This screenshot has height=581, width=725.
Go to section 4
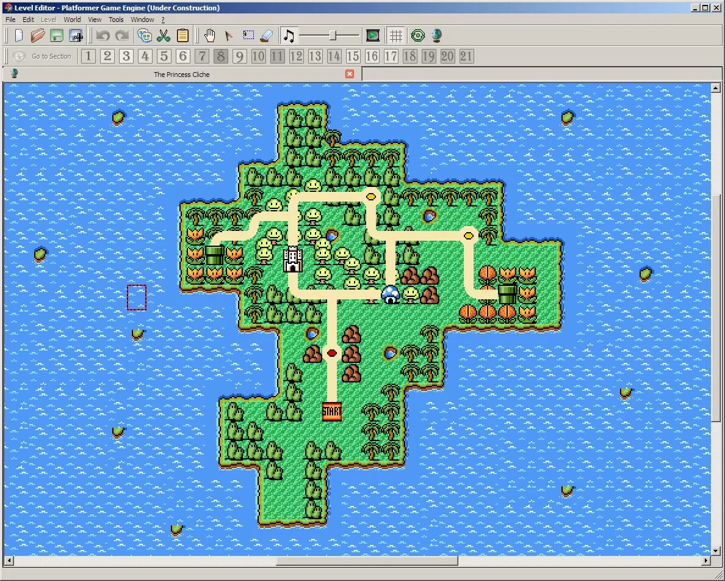tap(145, 56)
